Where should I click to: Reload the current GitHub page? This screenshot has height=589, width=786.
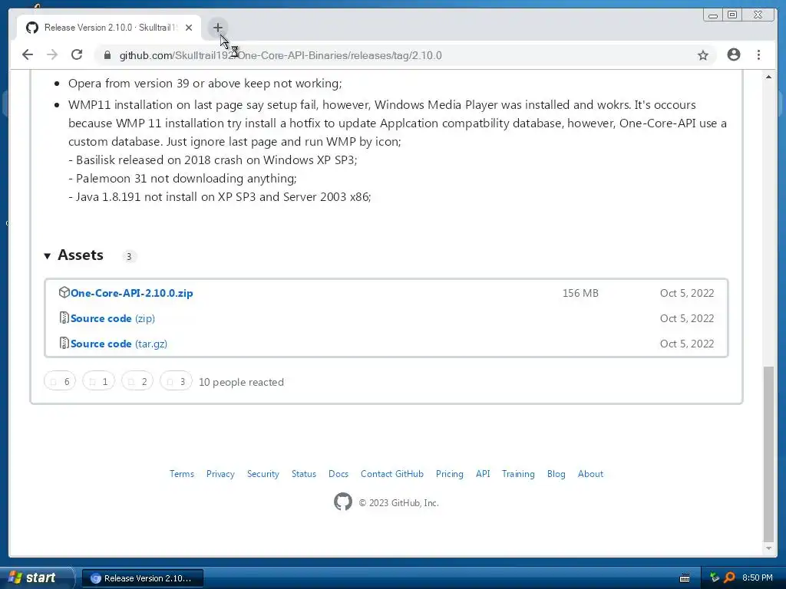(x=77, y=54)
